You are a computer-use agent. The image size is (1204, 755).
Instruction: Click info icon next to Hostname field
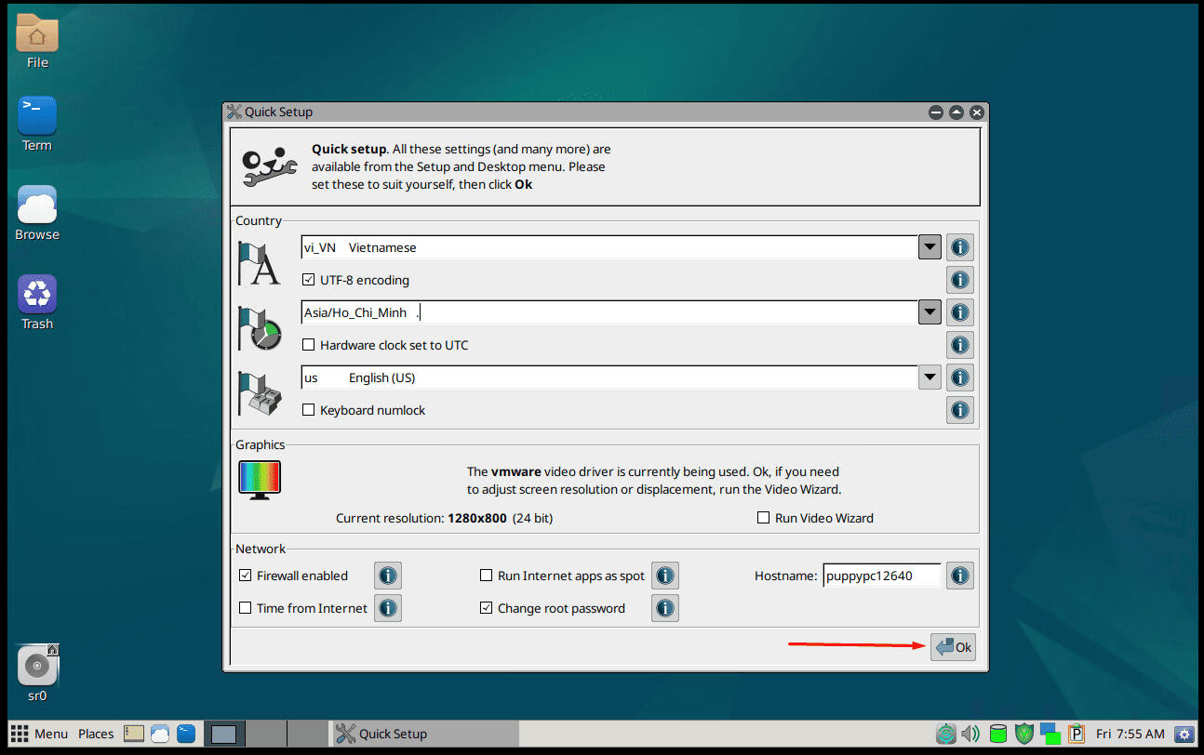959,576
